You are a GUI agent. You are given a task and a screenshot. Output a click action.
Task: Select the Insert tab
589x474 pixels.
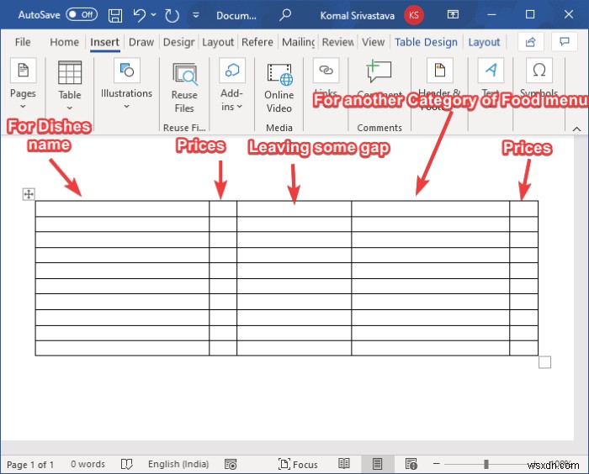[104, 42]
